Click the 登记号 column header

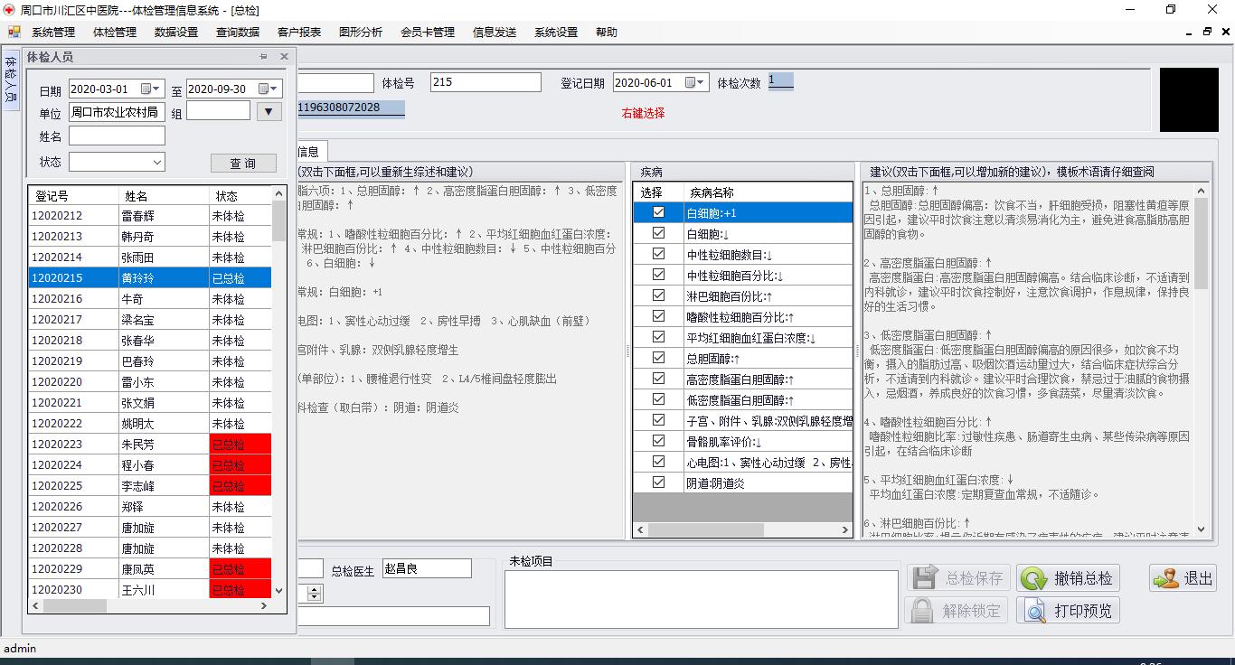(x=73, y=195)
